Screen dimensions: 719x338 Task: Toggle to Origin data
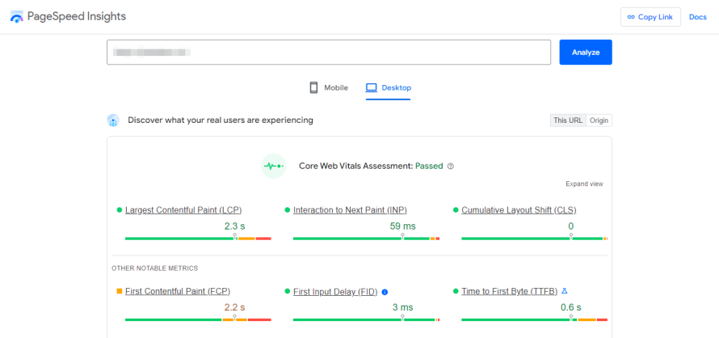599,120
